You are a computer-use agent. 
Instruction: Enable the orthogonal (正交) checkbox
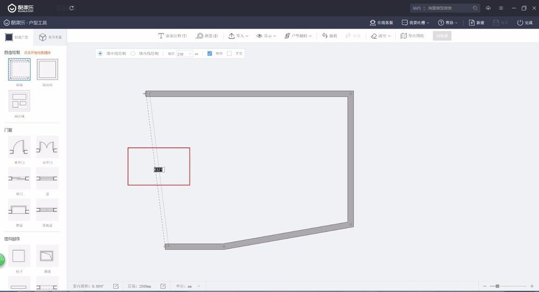pyautogui.click(x=230, y=54)
